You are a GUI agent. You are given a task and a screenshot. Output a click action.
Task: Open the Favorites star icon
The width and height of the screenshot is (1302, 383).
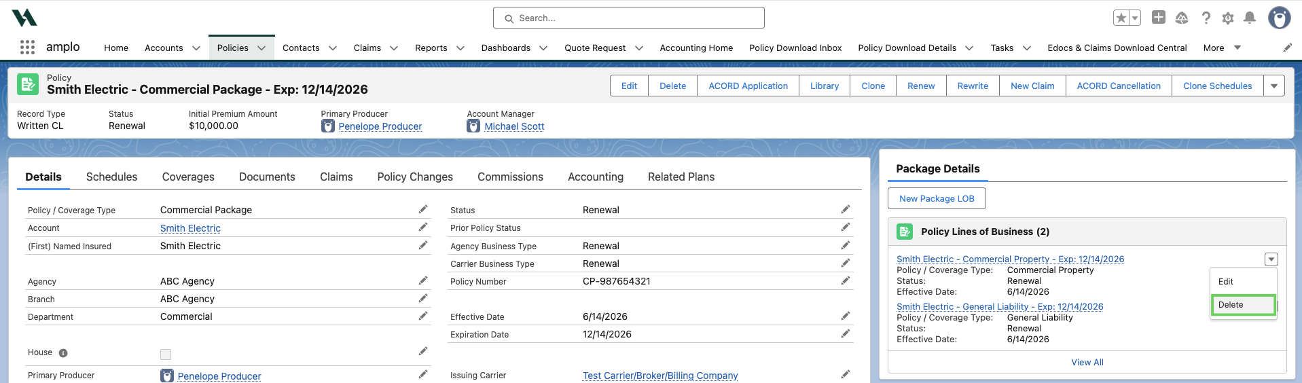click(x=1121, y=18)
